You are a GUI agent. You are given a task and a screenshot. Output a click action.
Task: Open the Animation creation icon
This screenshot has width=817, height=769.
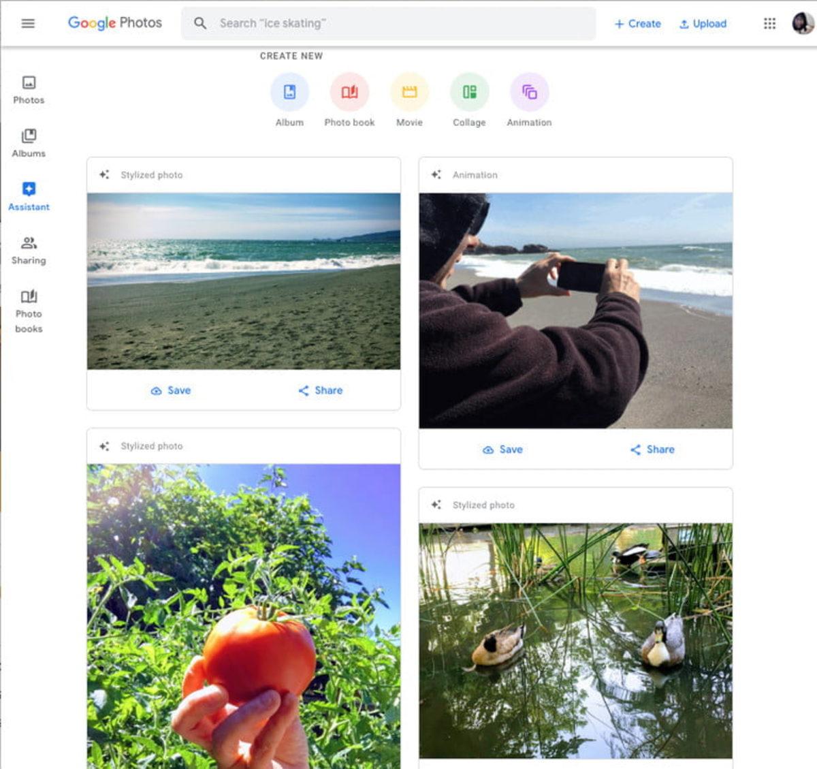point(529,91)
